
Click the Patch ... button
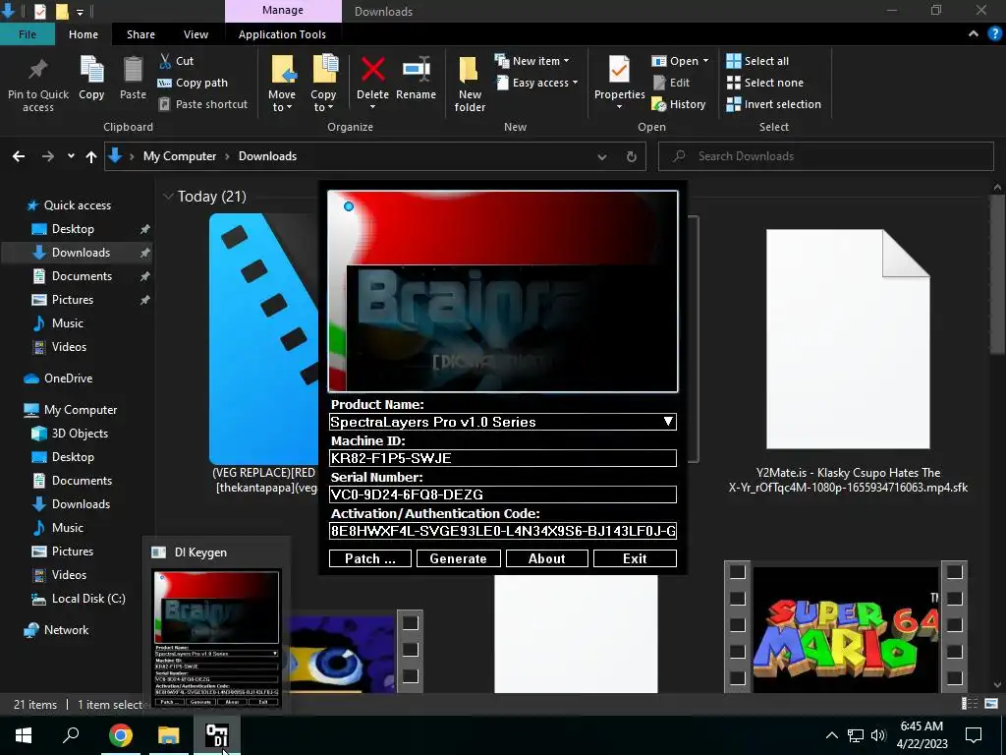coord(370,558)
